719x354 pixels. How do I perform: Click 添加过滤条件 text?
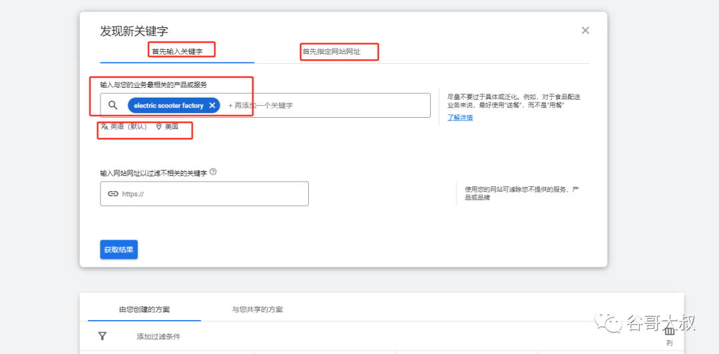click(x=158, y=337)
